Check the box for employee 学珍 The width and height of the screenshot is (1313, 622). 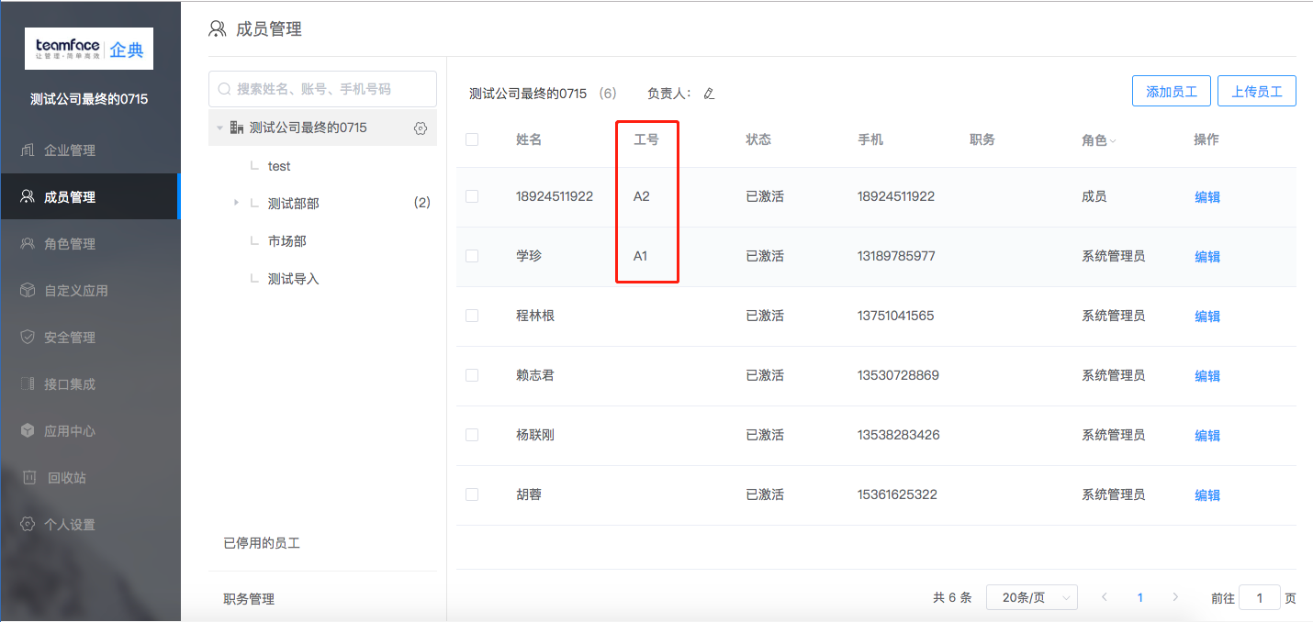(472, 256)
